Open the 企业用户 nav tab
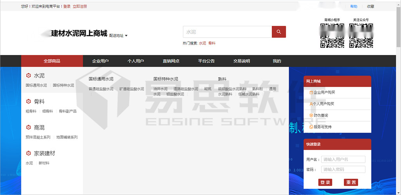This screenshot has height=195, width=401. (100, 61)
